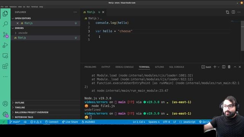Select file1.js in the Errors folder tree

46,38
